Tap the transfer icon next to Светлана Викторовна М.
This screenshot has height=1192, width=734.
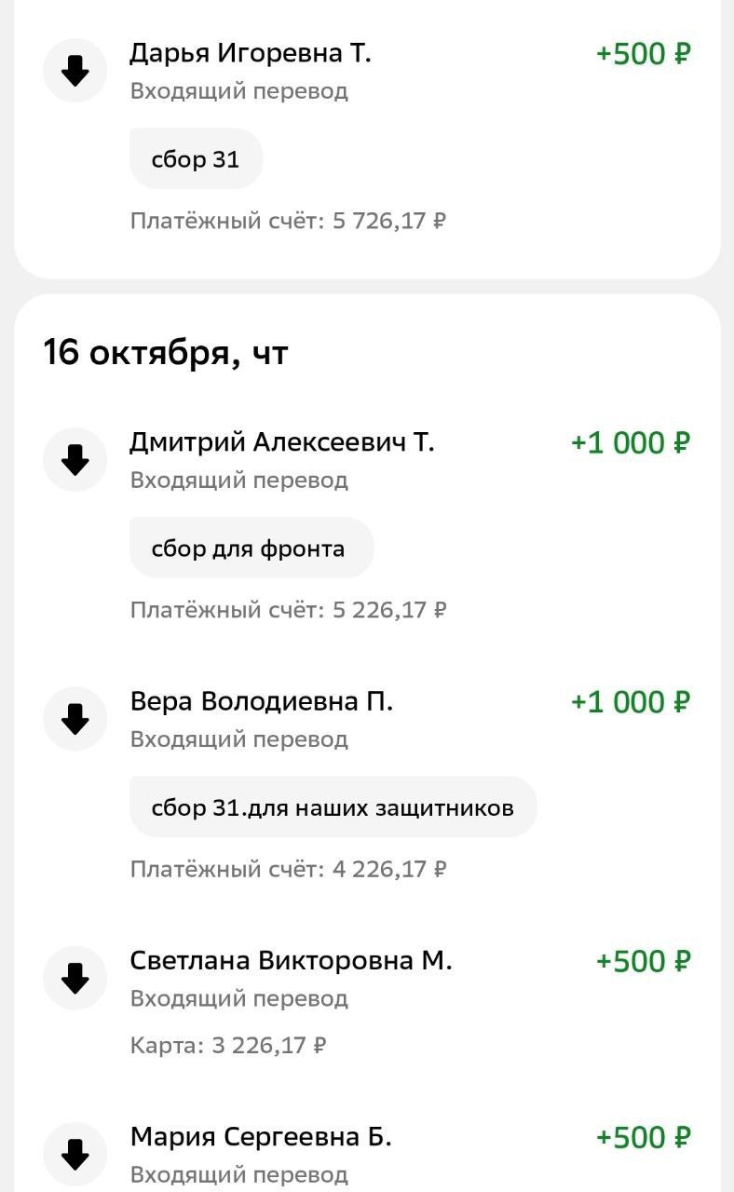[x=75, y=977]
